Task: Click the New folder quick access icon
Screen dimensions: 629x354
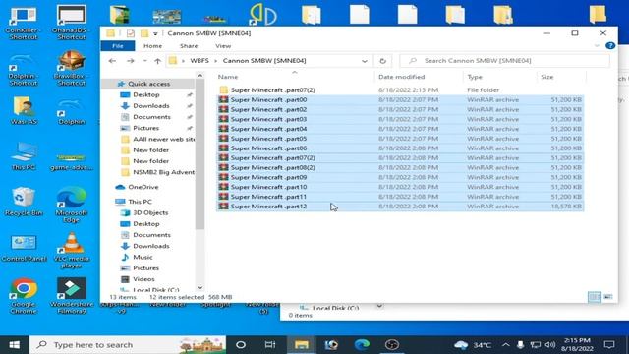Action: click(x=144, y=33)
